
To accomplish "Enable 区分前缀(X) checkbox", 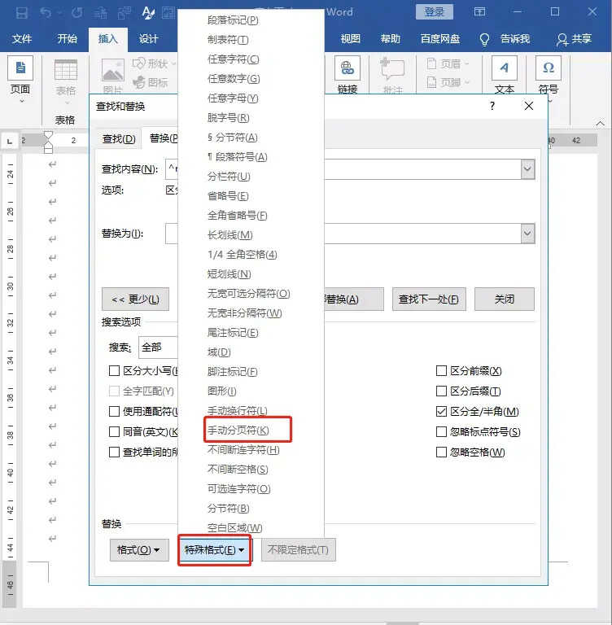I will pos(441,371).
